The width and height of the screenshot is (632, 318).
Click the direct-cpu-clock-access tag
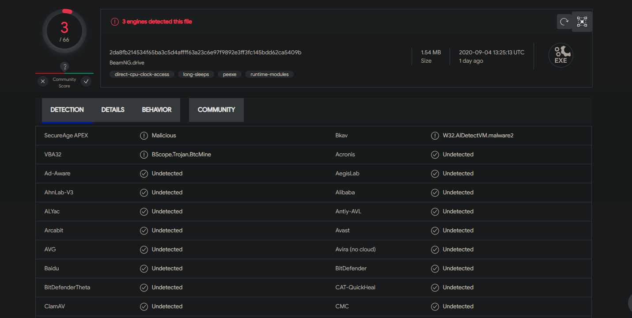click(142, 75)
